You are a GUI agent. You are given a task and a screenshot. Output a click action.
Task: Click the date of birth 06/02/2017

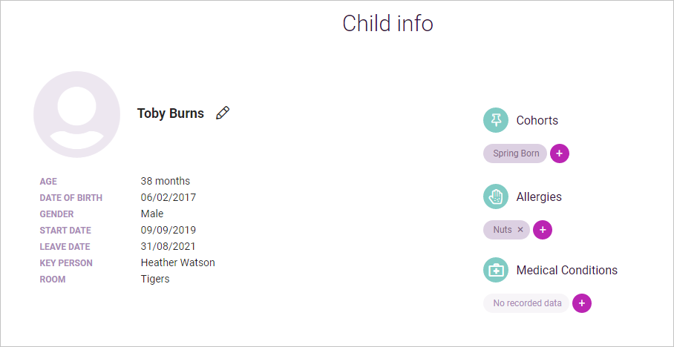point(168,197)
